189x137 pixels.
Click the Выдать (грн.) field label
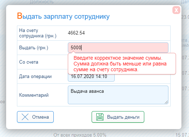coord(34,48)
